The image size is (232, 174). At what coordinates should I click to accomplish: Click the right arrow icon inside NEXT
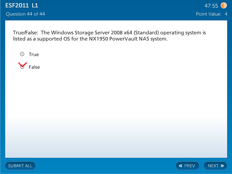tap(222, 166)
